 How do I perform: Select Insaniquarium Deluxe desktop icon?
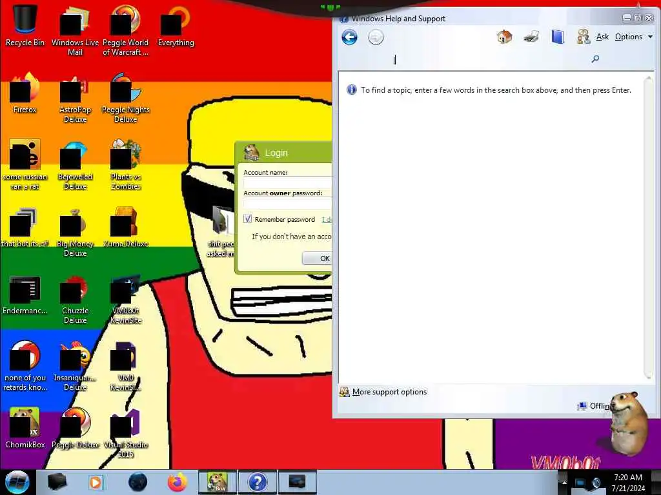tap(75, 366)
